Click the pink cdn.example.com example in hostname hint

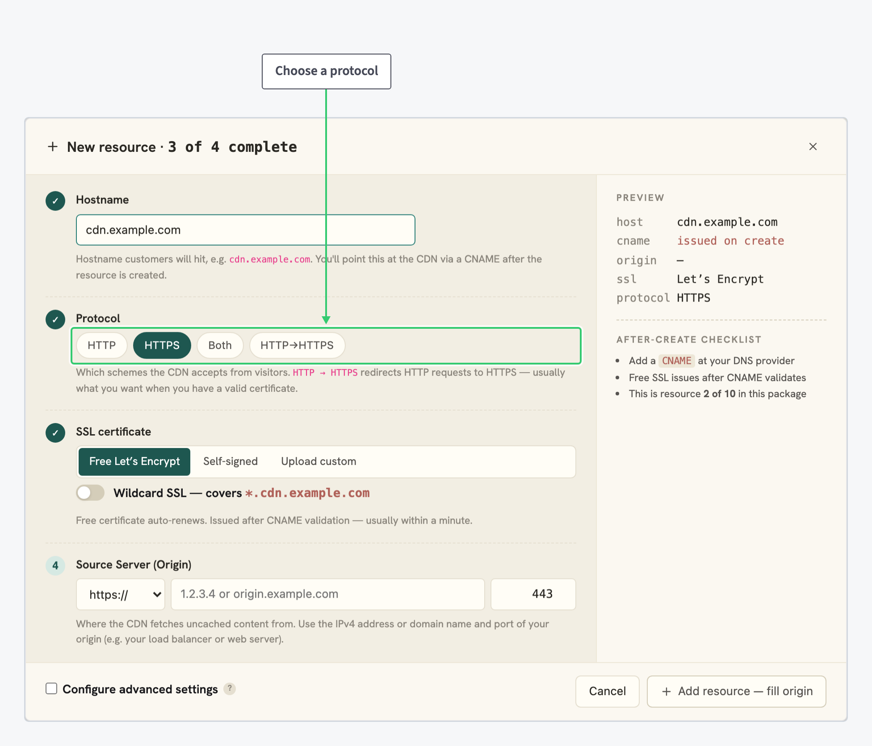pyautogui.click(x=270, y=259)
